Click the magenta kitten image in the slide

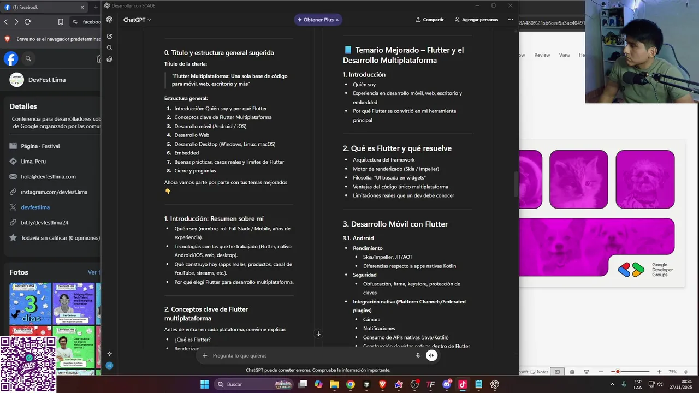579,180
